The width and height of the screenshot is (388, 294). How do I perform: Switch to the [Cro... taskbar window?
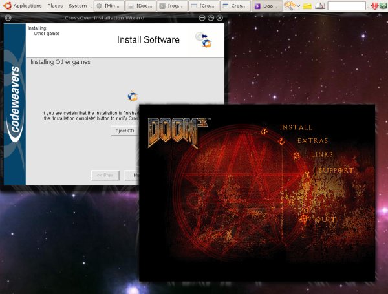204,6
